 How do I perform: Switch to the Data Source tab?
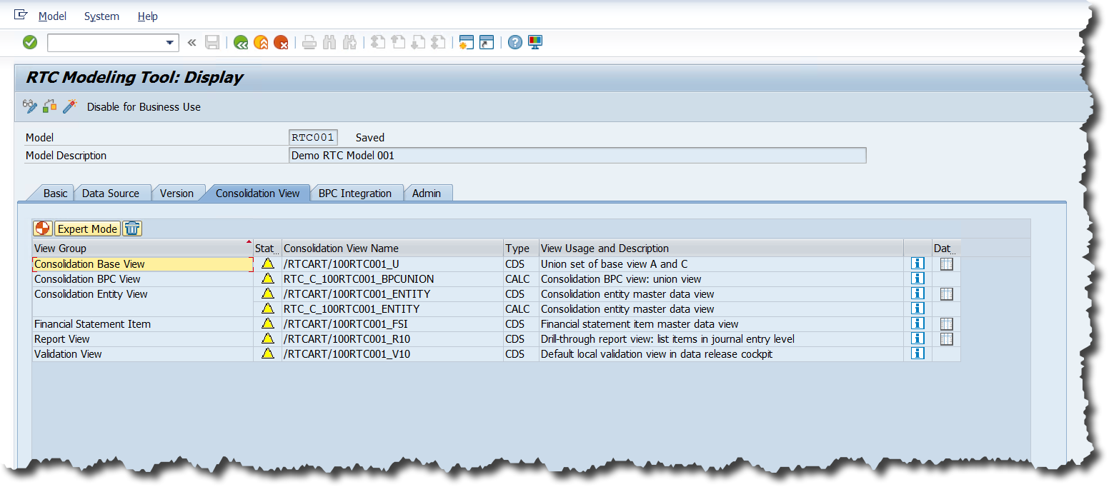pos(111,194)
